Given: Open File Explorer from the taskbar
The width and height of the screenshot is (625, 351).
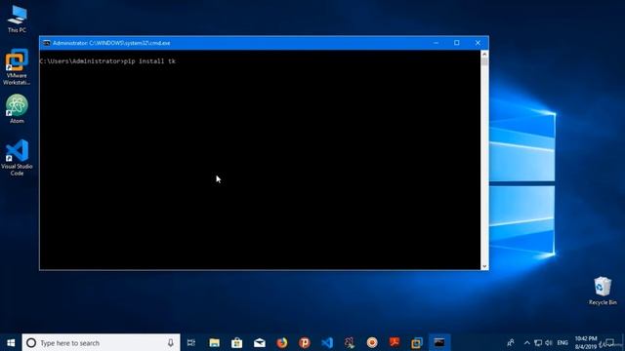Looking at the screenshot, I should pos(215,342).
